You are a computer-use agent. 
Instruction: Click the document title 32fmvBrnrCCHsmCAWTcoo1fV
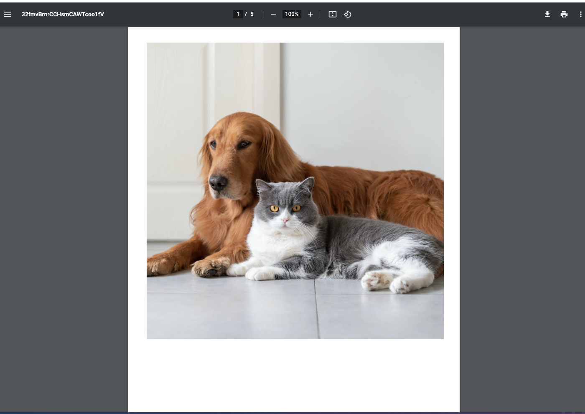pos(63,14)
